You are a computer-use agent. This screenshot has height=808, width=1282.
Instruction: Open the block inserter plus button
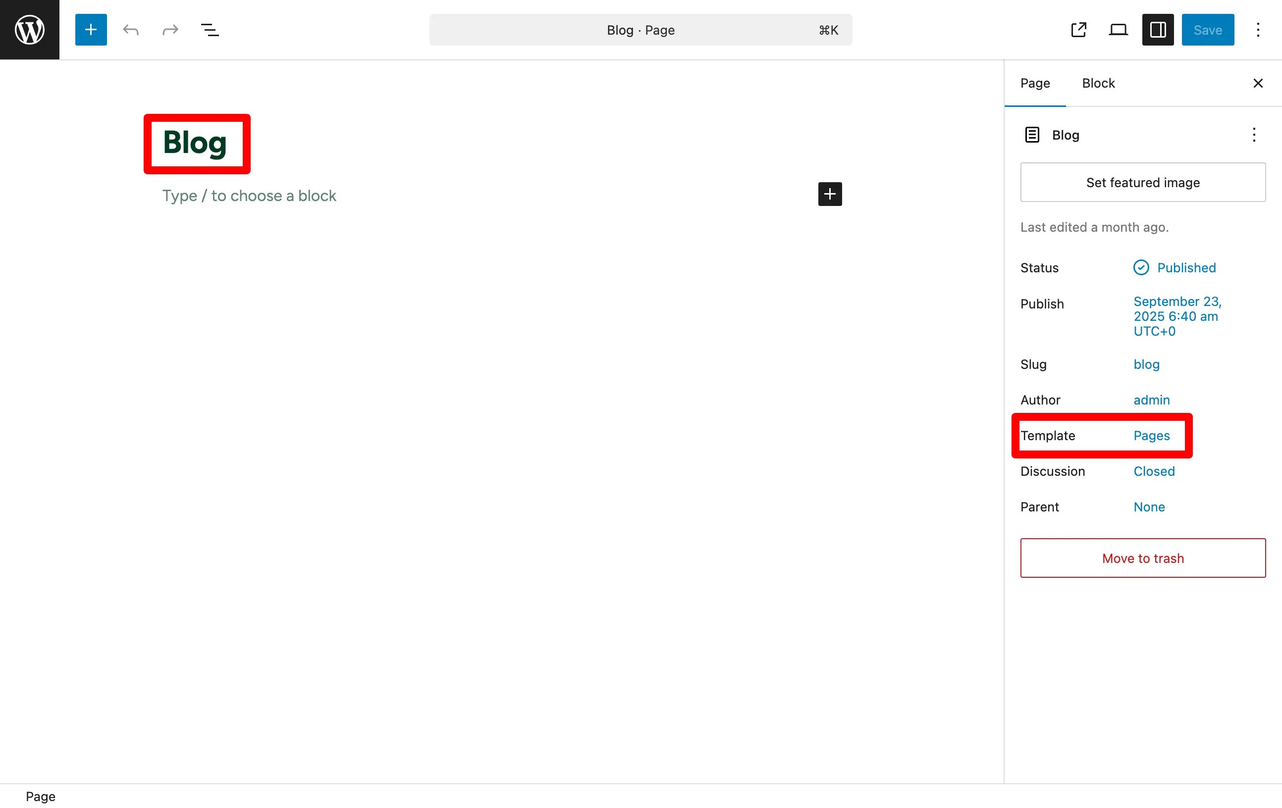click(91, 30)
